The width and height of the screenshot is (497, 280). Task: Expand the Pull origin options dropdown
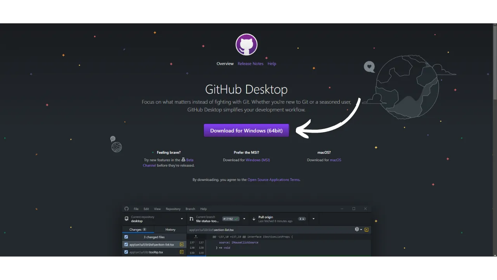313,219
